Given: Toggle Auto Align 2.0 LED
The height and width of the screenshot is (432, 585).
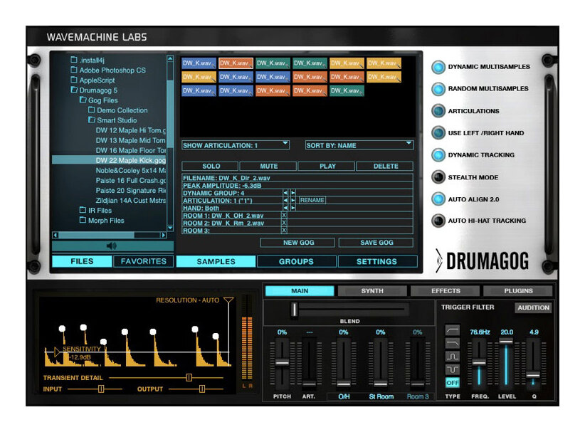Looking at the screenshot, I should point(438,199).
